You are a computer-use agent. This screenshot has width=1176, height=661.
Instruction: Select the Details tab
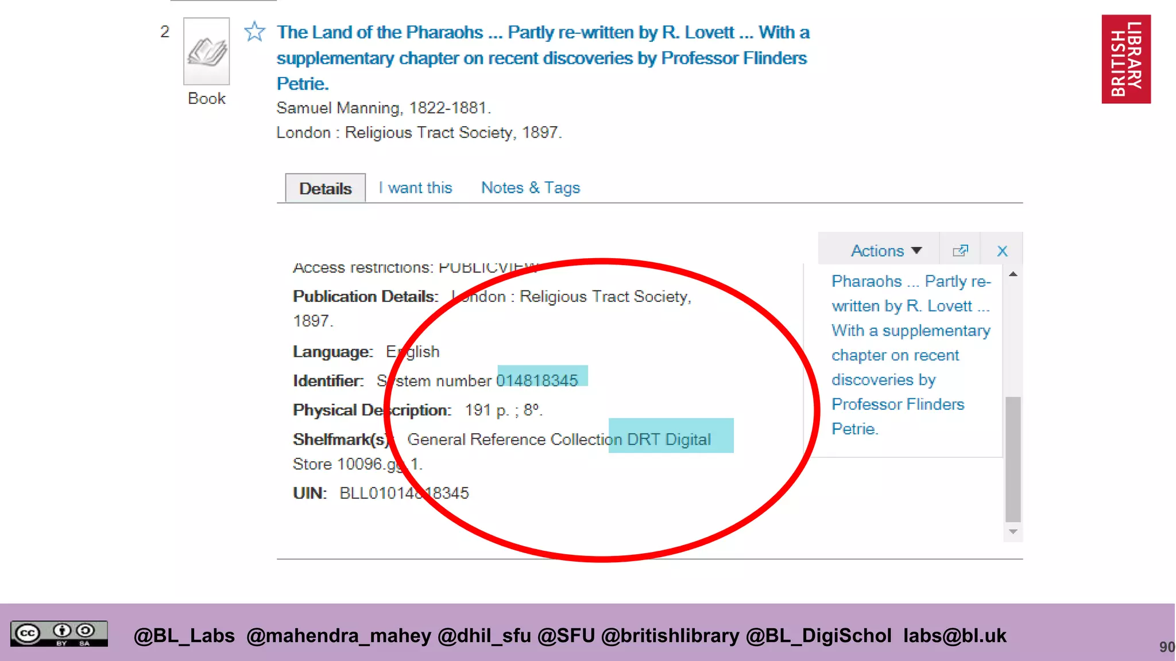[x=326, y=188]
